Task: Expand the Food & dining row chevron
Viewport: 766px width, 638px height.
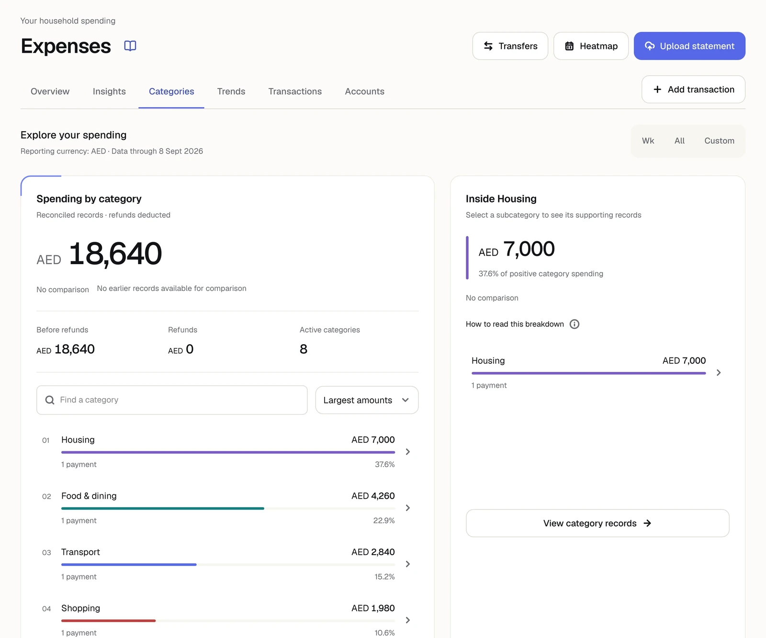Action: (x=407, y=508)
